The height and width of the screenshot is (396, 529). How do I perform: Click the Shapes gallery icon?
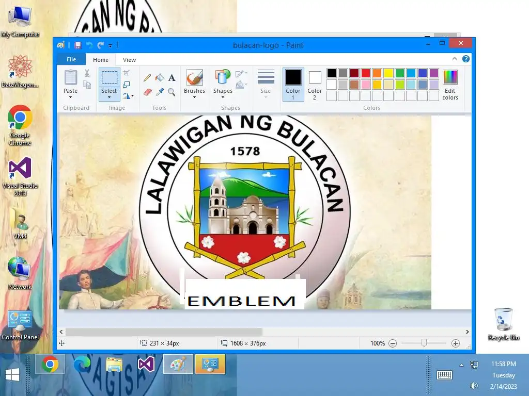coord(223,77)
